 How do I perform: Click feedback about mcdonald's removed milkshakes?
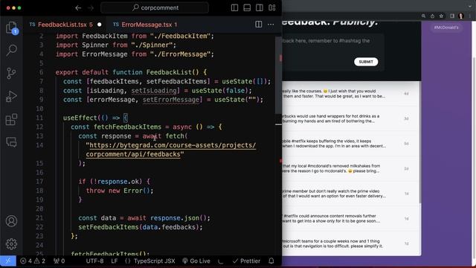(350, 169)
